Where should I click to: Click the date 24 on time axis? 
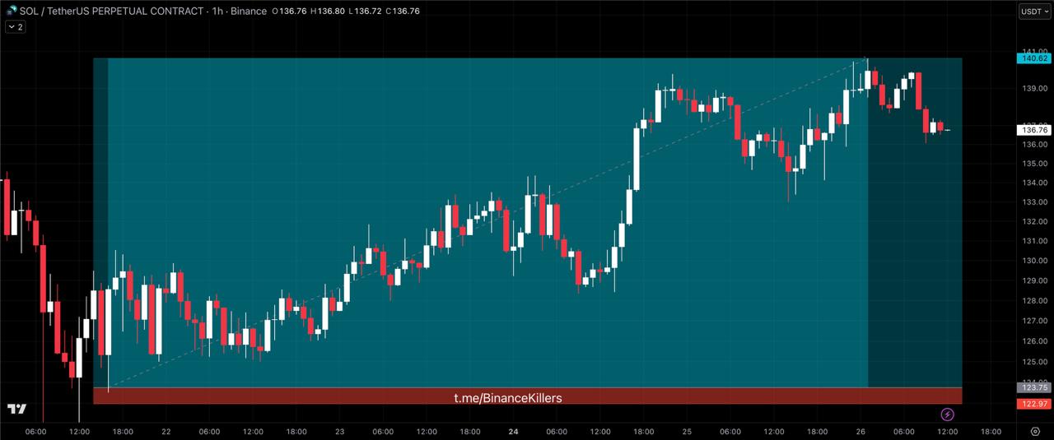click(x=514, y=431)
